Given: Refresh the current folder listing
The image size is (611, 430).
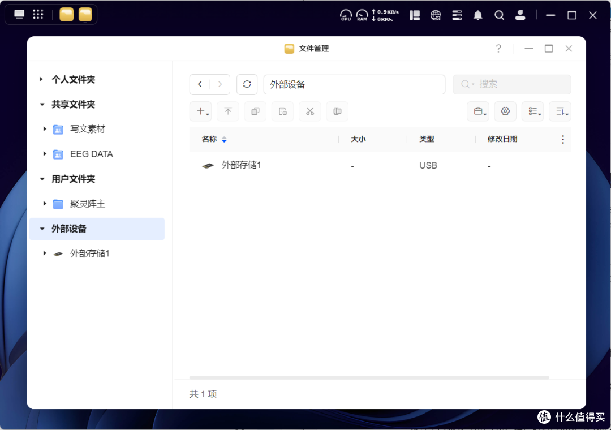Looking at the screenshot, I should pyautogui.click(x=247, y=84).
